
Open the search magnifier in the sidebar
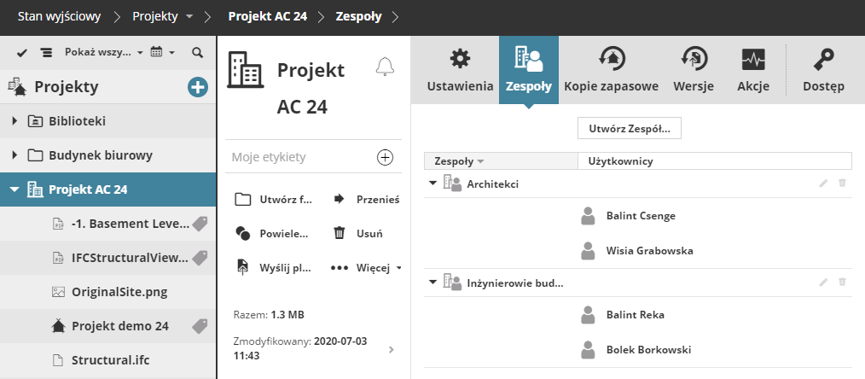[x=197, y=53]
